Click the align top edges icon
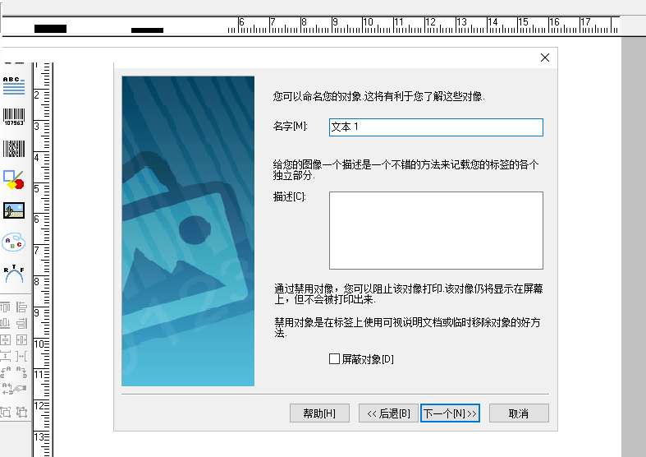Image resolution: width=646 pixels, height=457 pixels. click(x=6, y=307)
